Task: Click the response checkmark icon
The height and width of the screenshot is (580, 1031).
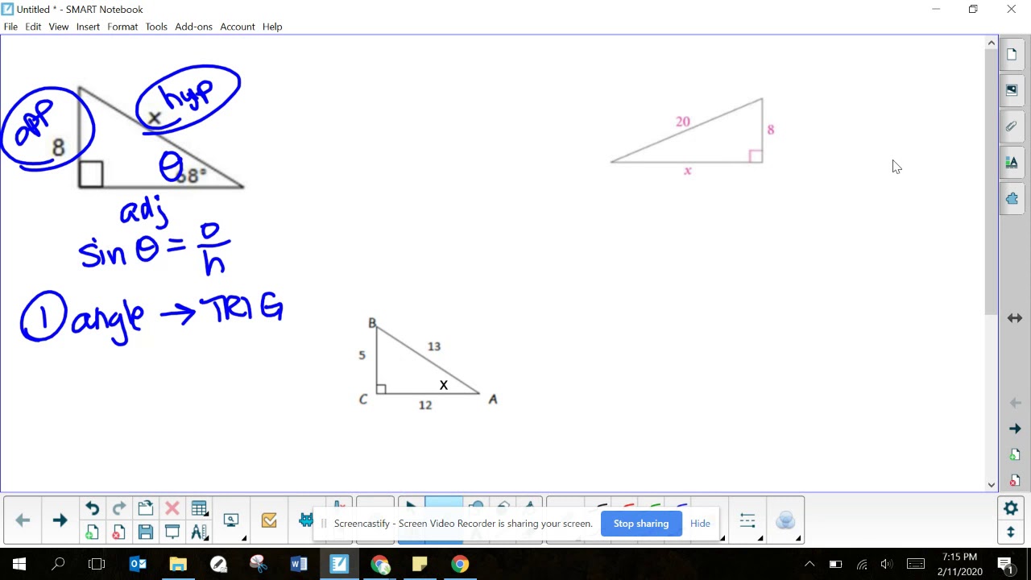Action: (269, 520)
